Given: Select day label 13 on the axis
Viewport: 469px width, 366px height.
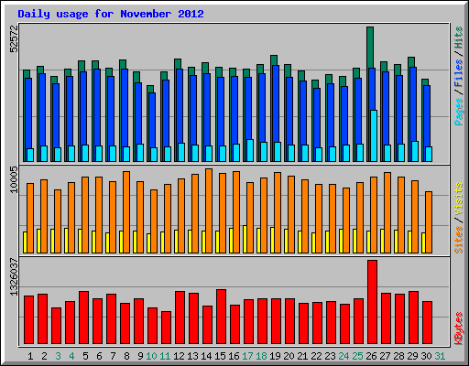Looking at the screenshot, I should click(192, 356).
